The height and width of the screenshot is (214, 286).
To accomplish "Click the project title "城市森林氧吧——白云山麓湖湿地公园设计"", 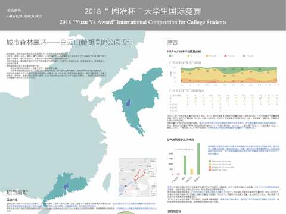I will click(x=70, y=42).
